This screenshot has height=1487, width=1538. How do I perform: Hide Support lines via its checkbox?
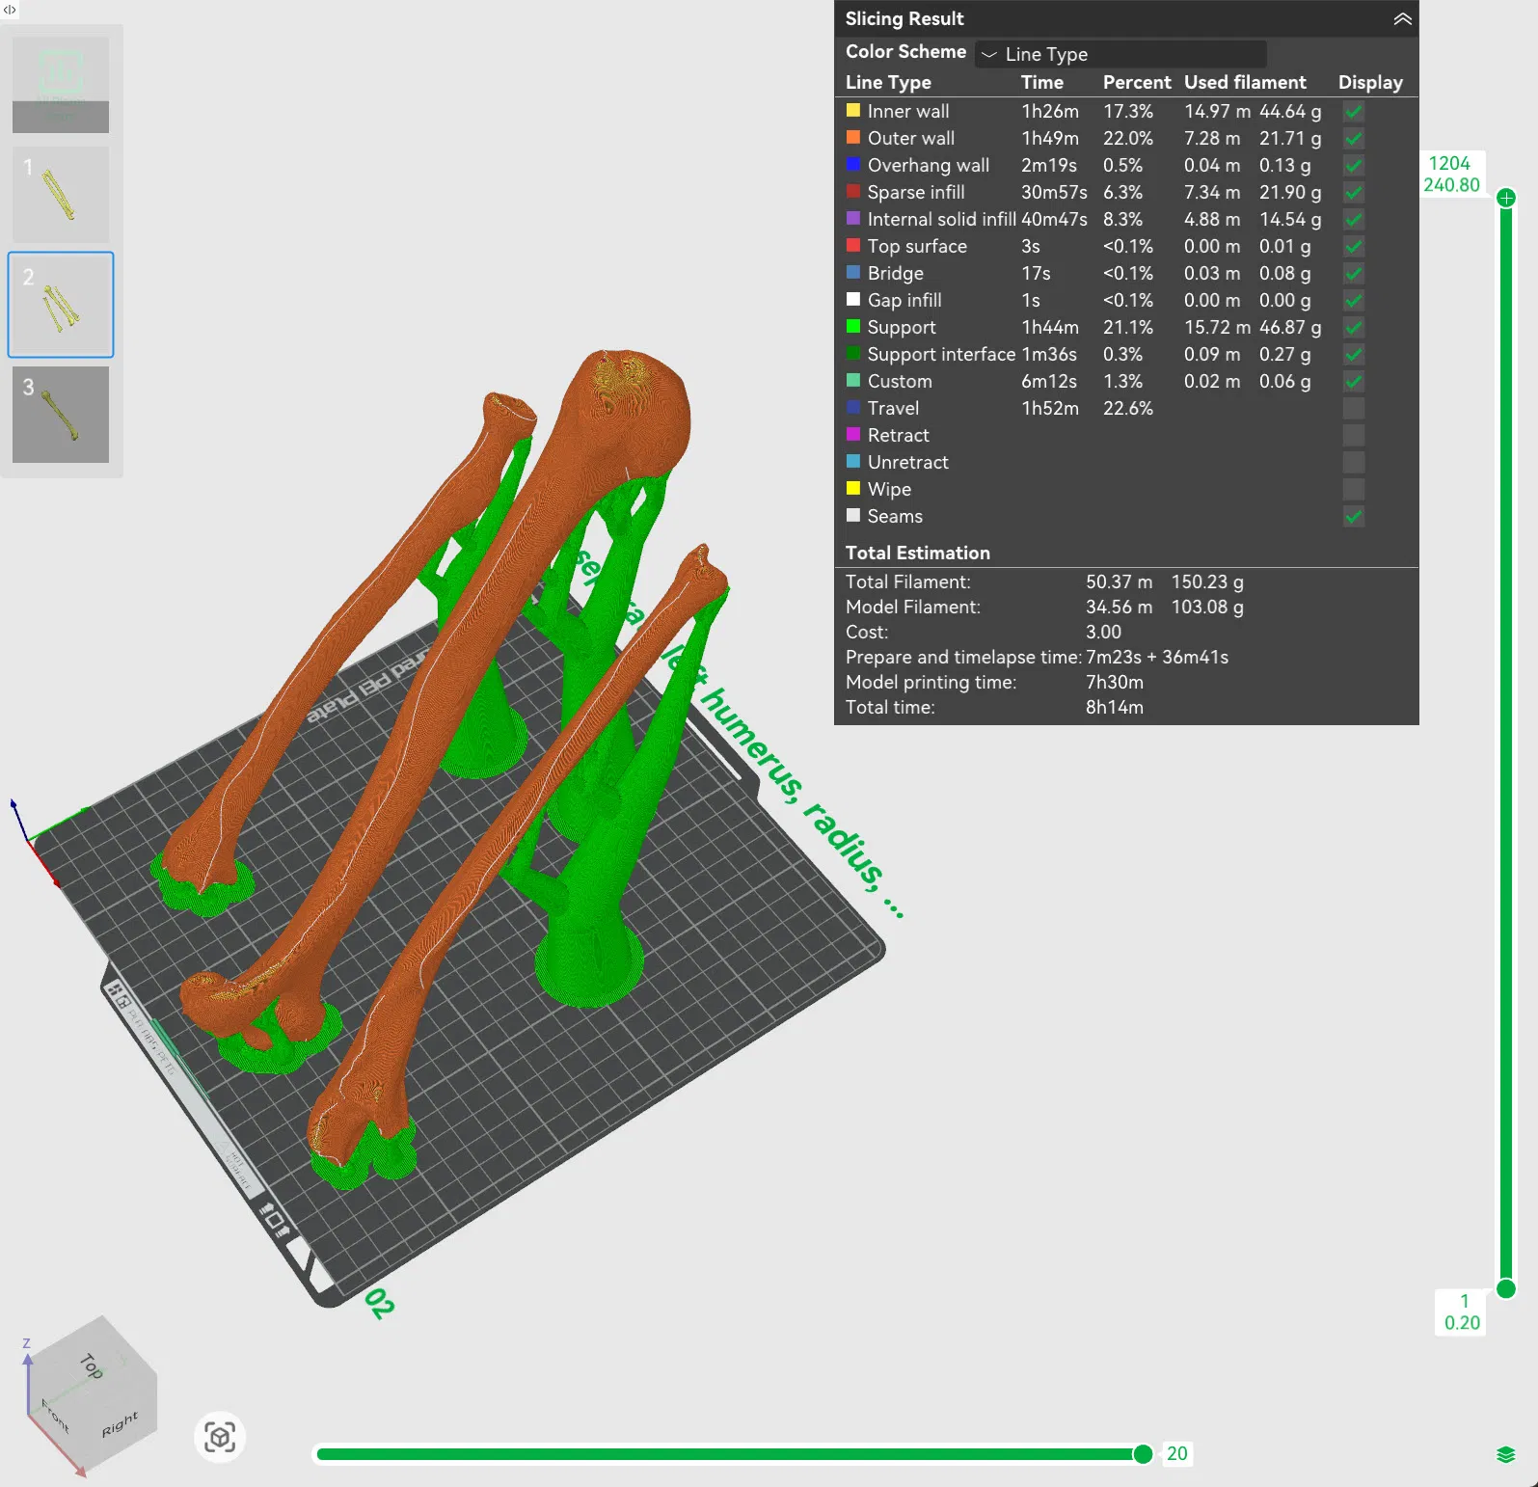tap(1354, 327)
